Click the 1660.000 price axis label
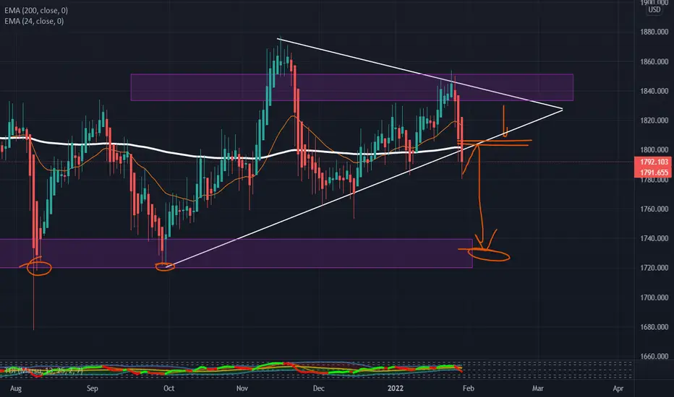Image resolution: width=674 pixels, height=397 pixels. coord(654,357)
